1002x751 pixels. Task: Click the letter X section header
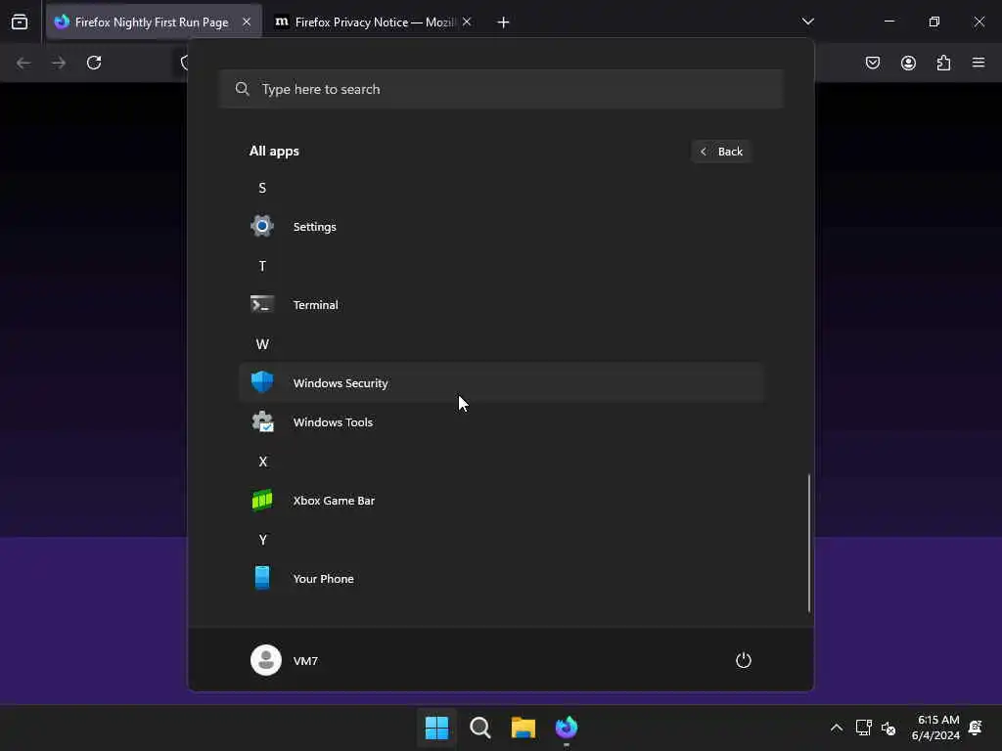[x=262, y=462]
